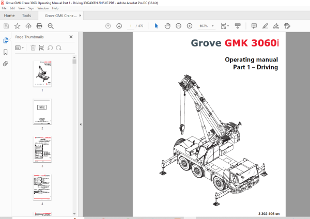Open the Bookmarks sidebar panel

pyautogui.click(x=6, y=52)
